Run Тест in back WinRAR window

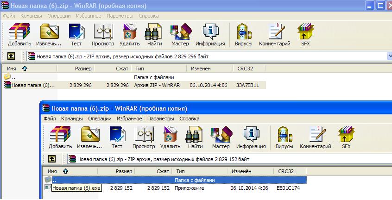(x=76, y=34)
